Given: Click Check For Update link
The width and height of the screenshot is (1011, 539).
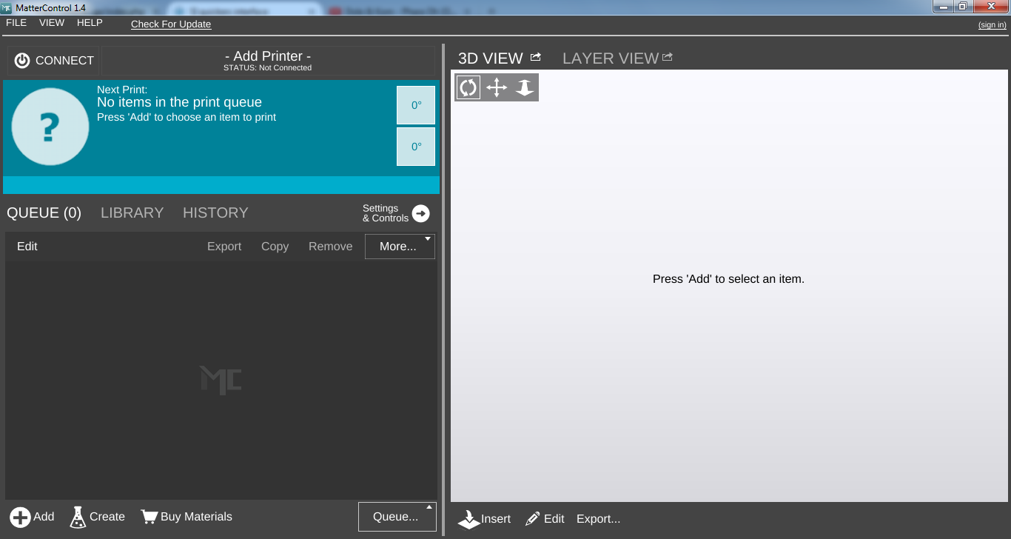Looking at the screenshot, I should (x=171, y=24).
